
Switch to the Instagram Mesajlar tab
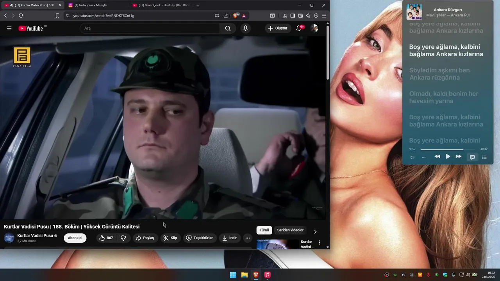click(x=96, y=5)
